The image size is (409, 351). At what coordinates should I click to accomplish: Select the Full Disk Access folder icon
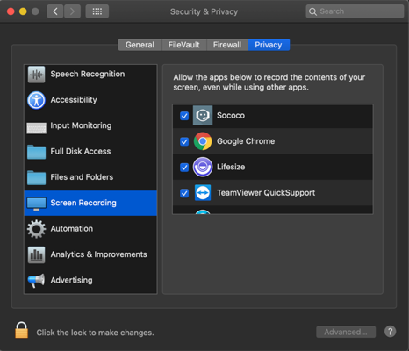point(36,152)
